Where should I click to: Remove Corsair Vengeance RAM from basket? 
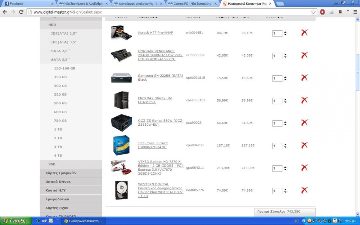click(304, 55)
